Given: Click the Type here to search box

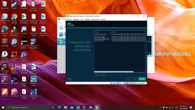Looking at the screenshot, I should point(28,107).
